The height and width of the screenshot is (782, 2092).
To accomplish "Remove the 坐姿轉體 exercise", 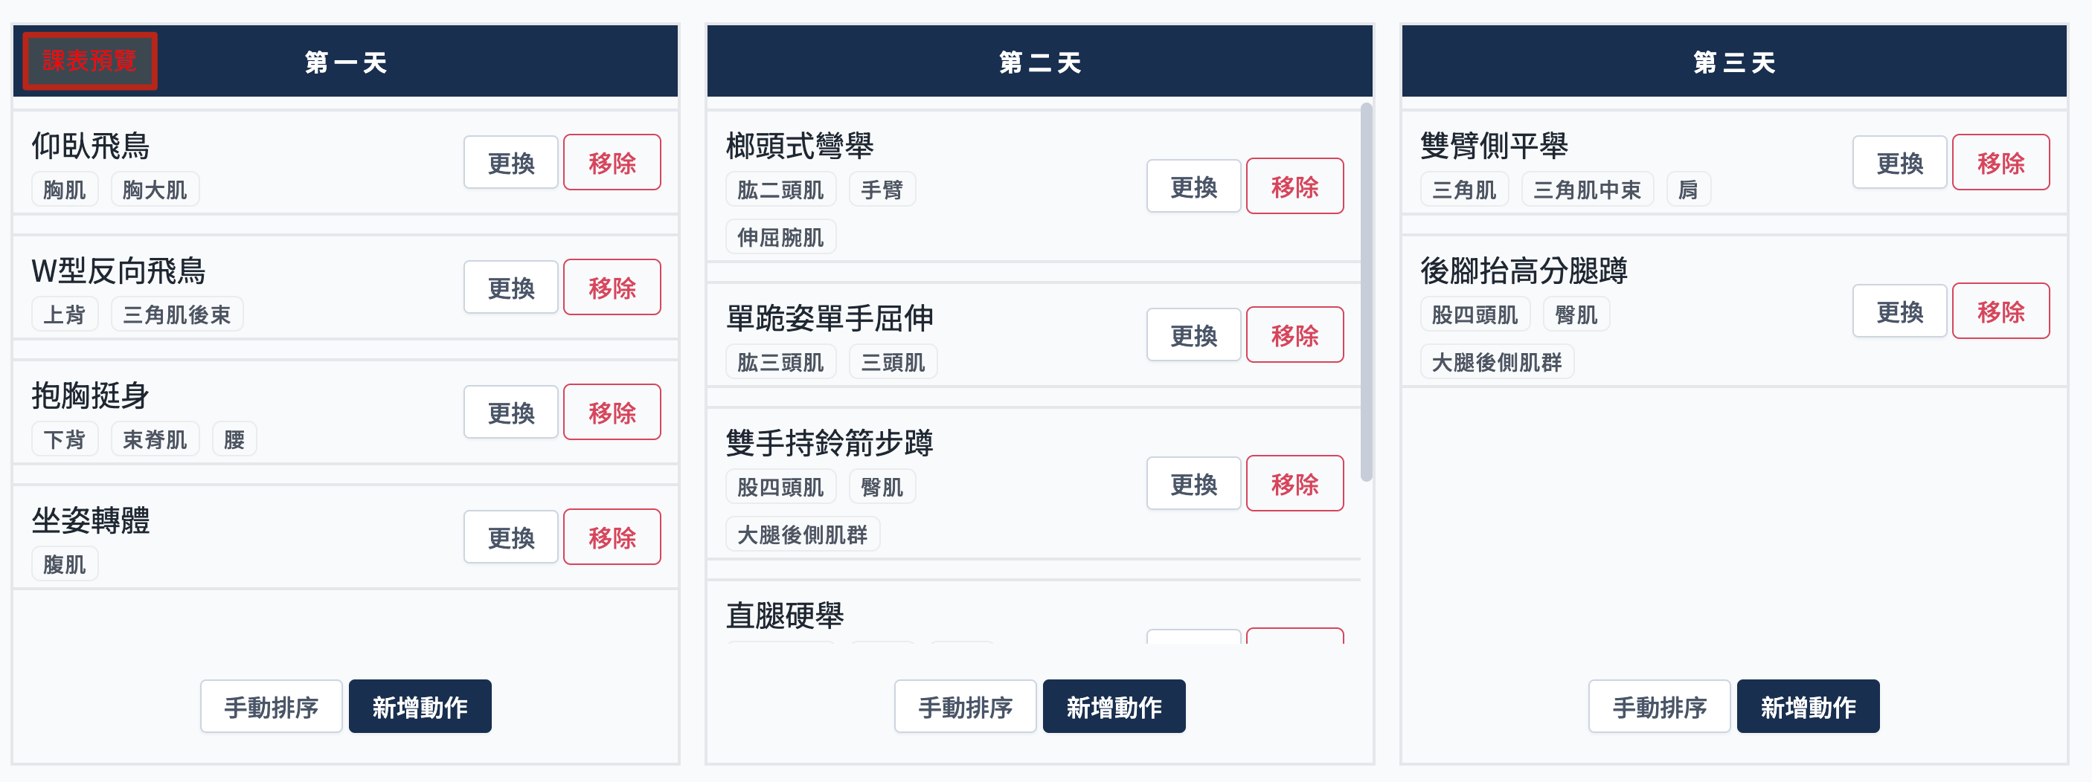I will 612,537.
